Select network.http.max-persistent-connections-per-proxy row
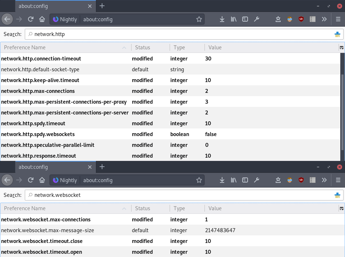The height and width of the screenshot is (257, 345). [x=170, y=102]
